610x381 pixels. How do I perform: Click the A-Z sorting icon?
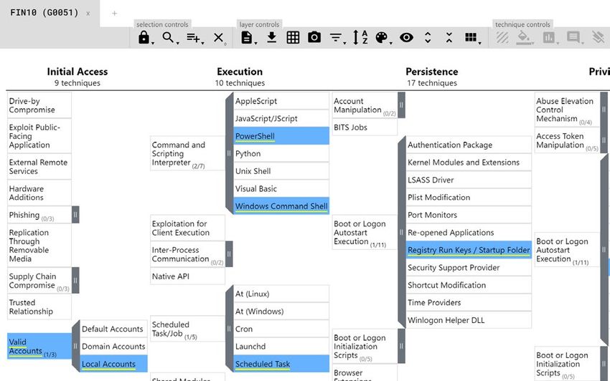tap(360, 37)
